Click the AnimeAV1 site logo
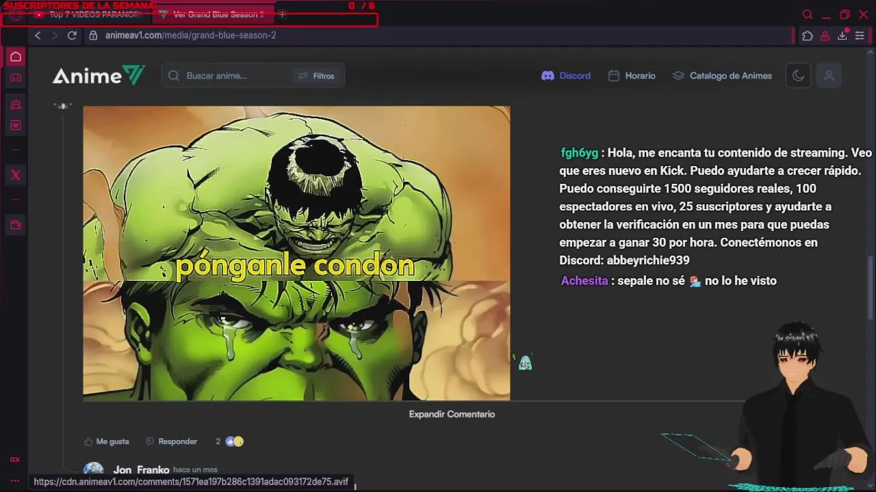876x492 pixels. [x=99, y=76]
